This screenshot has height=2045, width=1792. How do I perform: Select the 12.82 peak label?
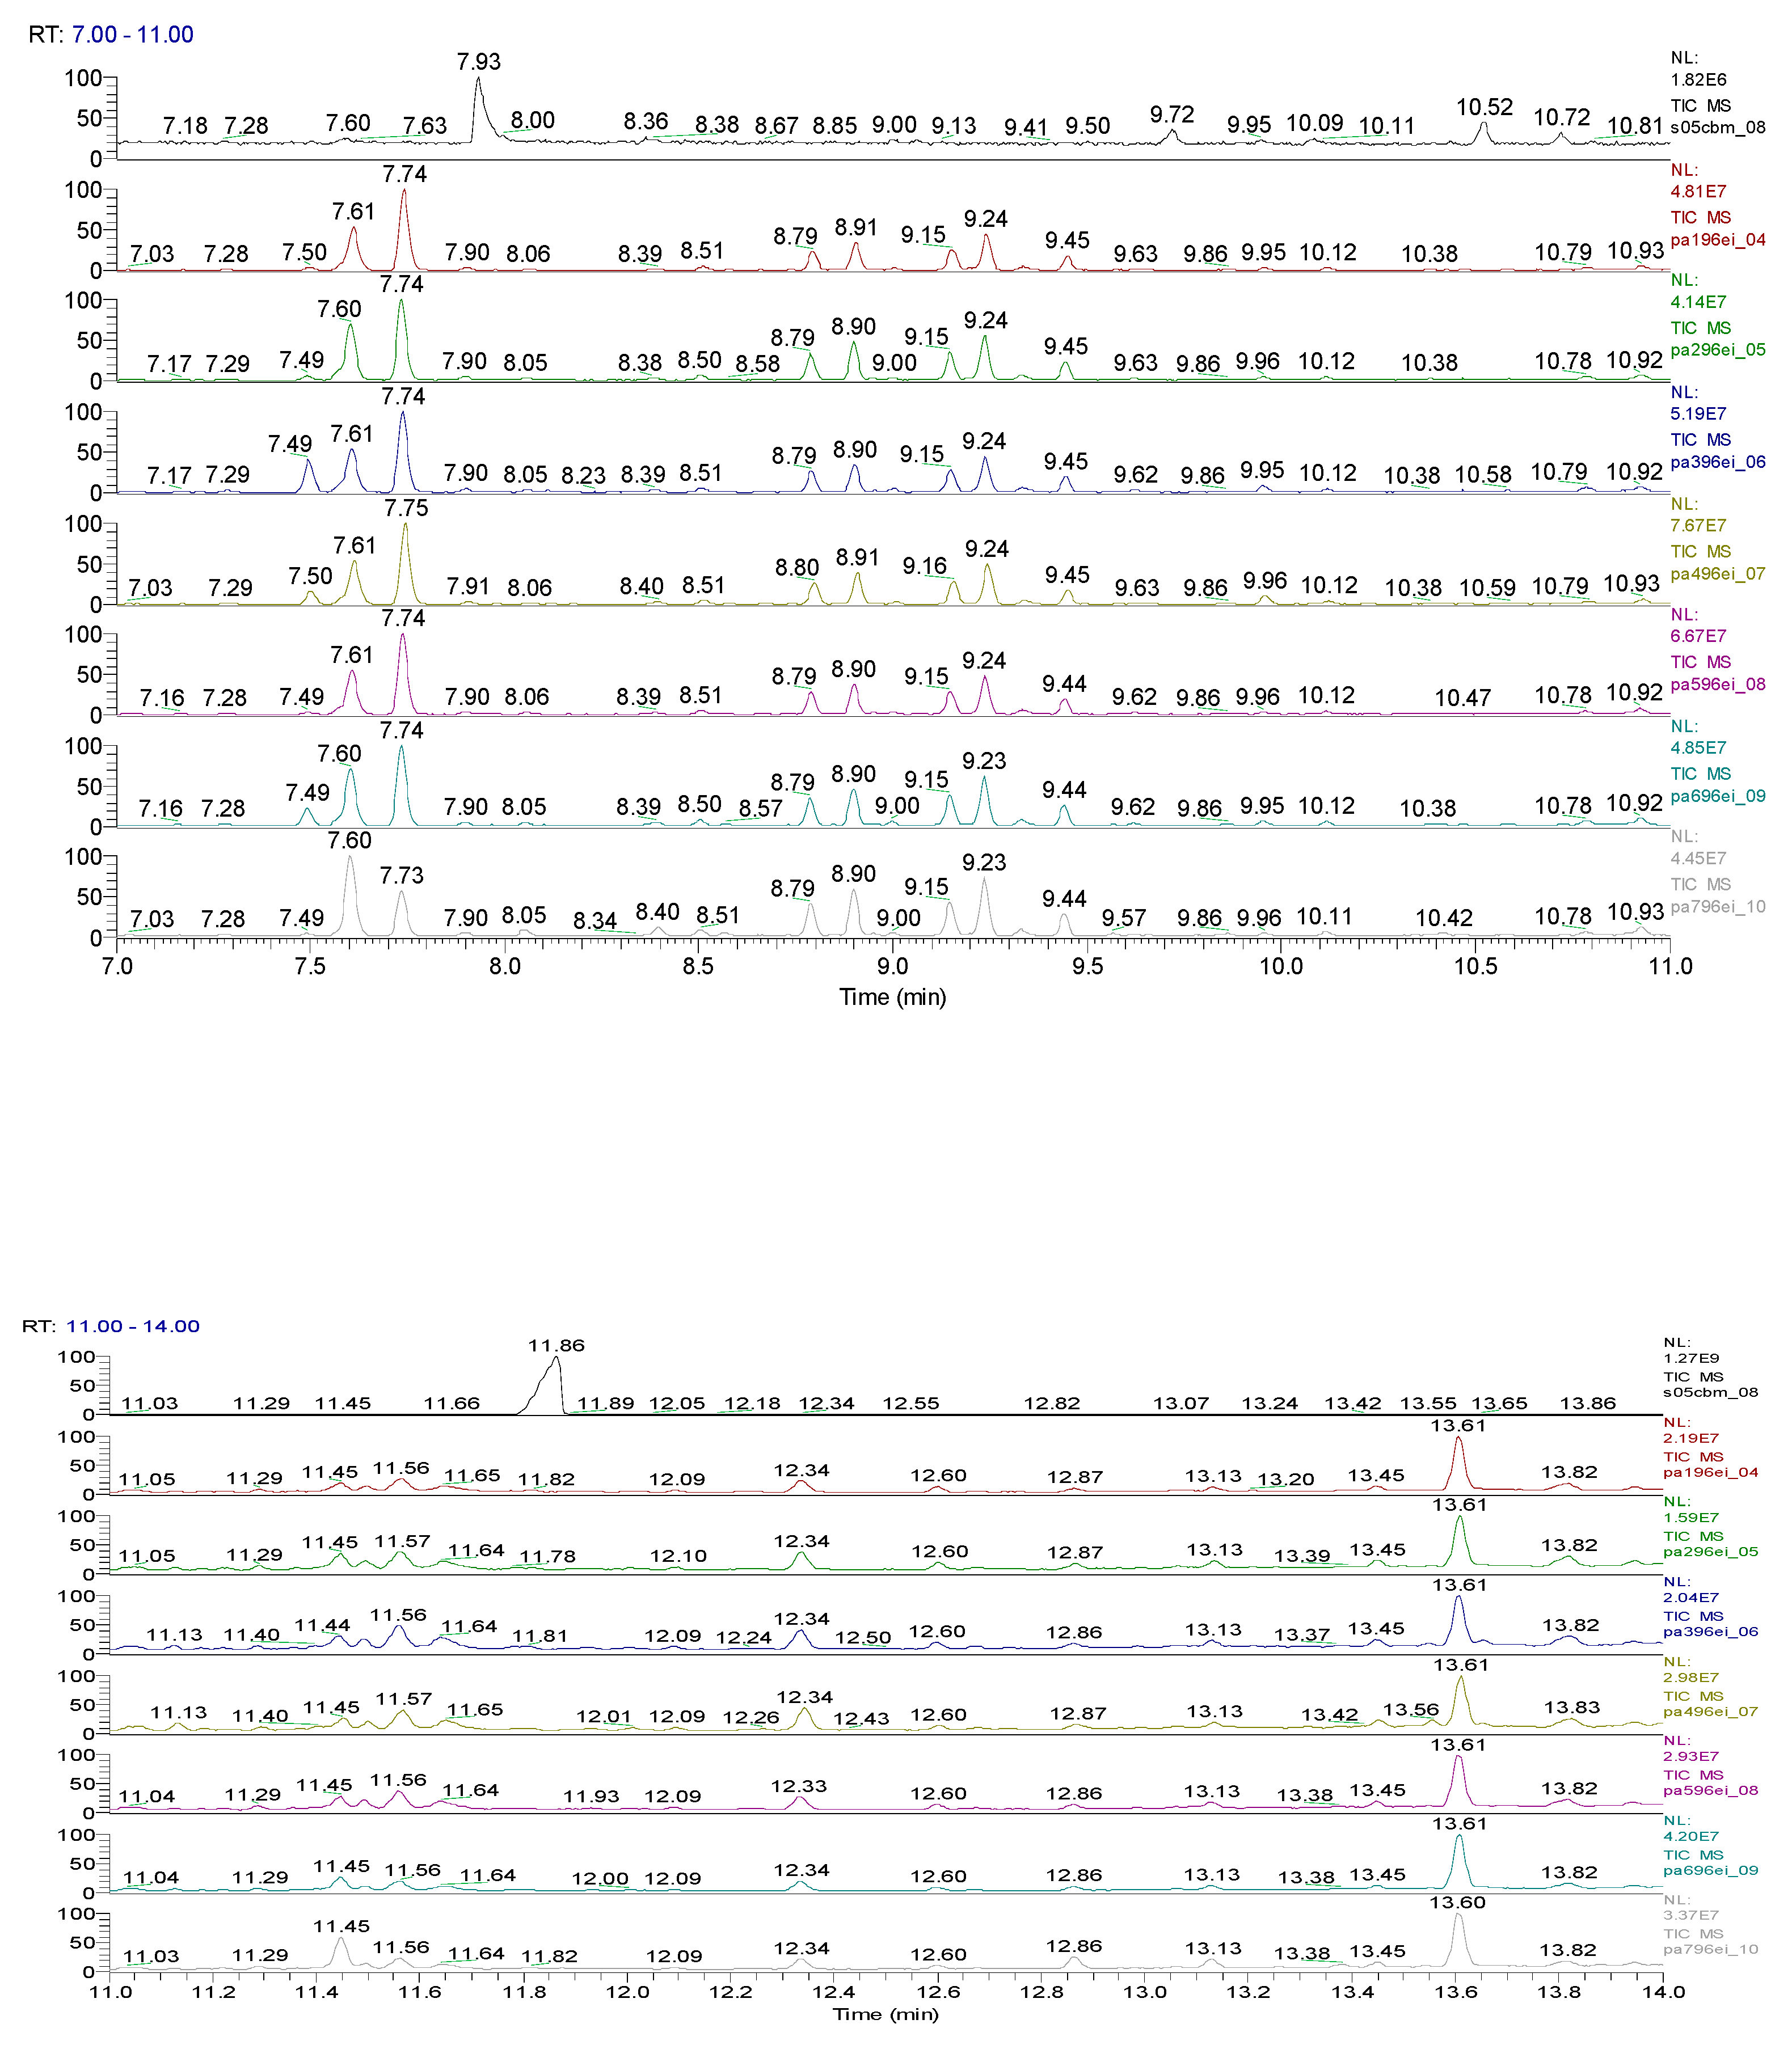coord(1052,1403)
